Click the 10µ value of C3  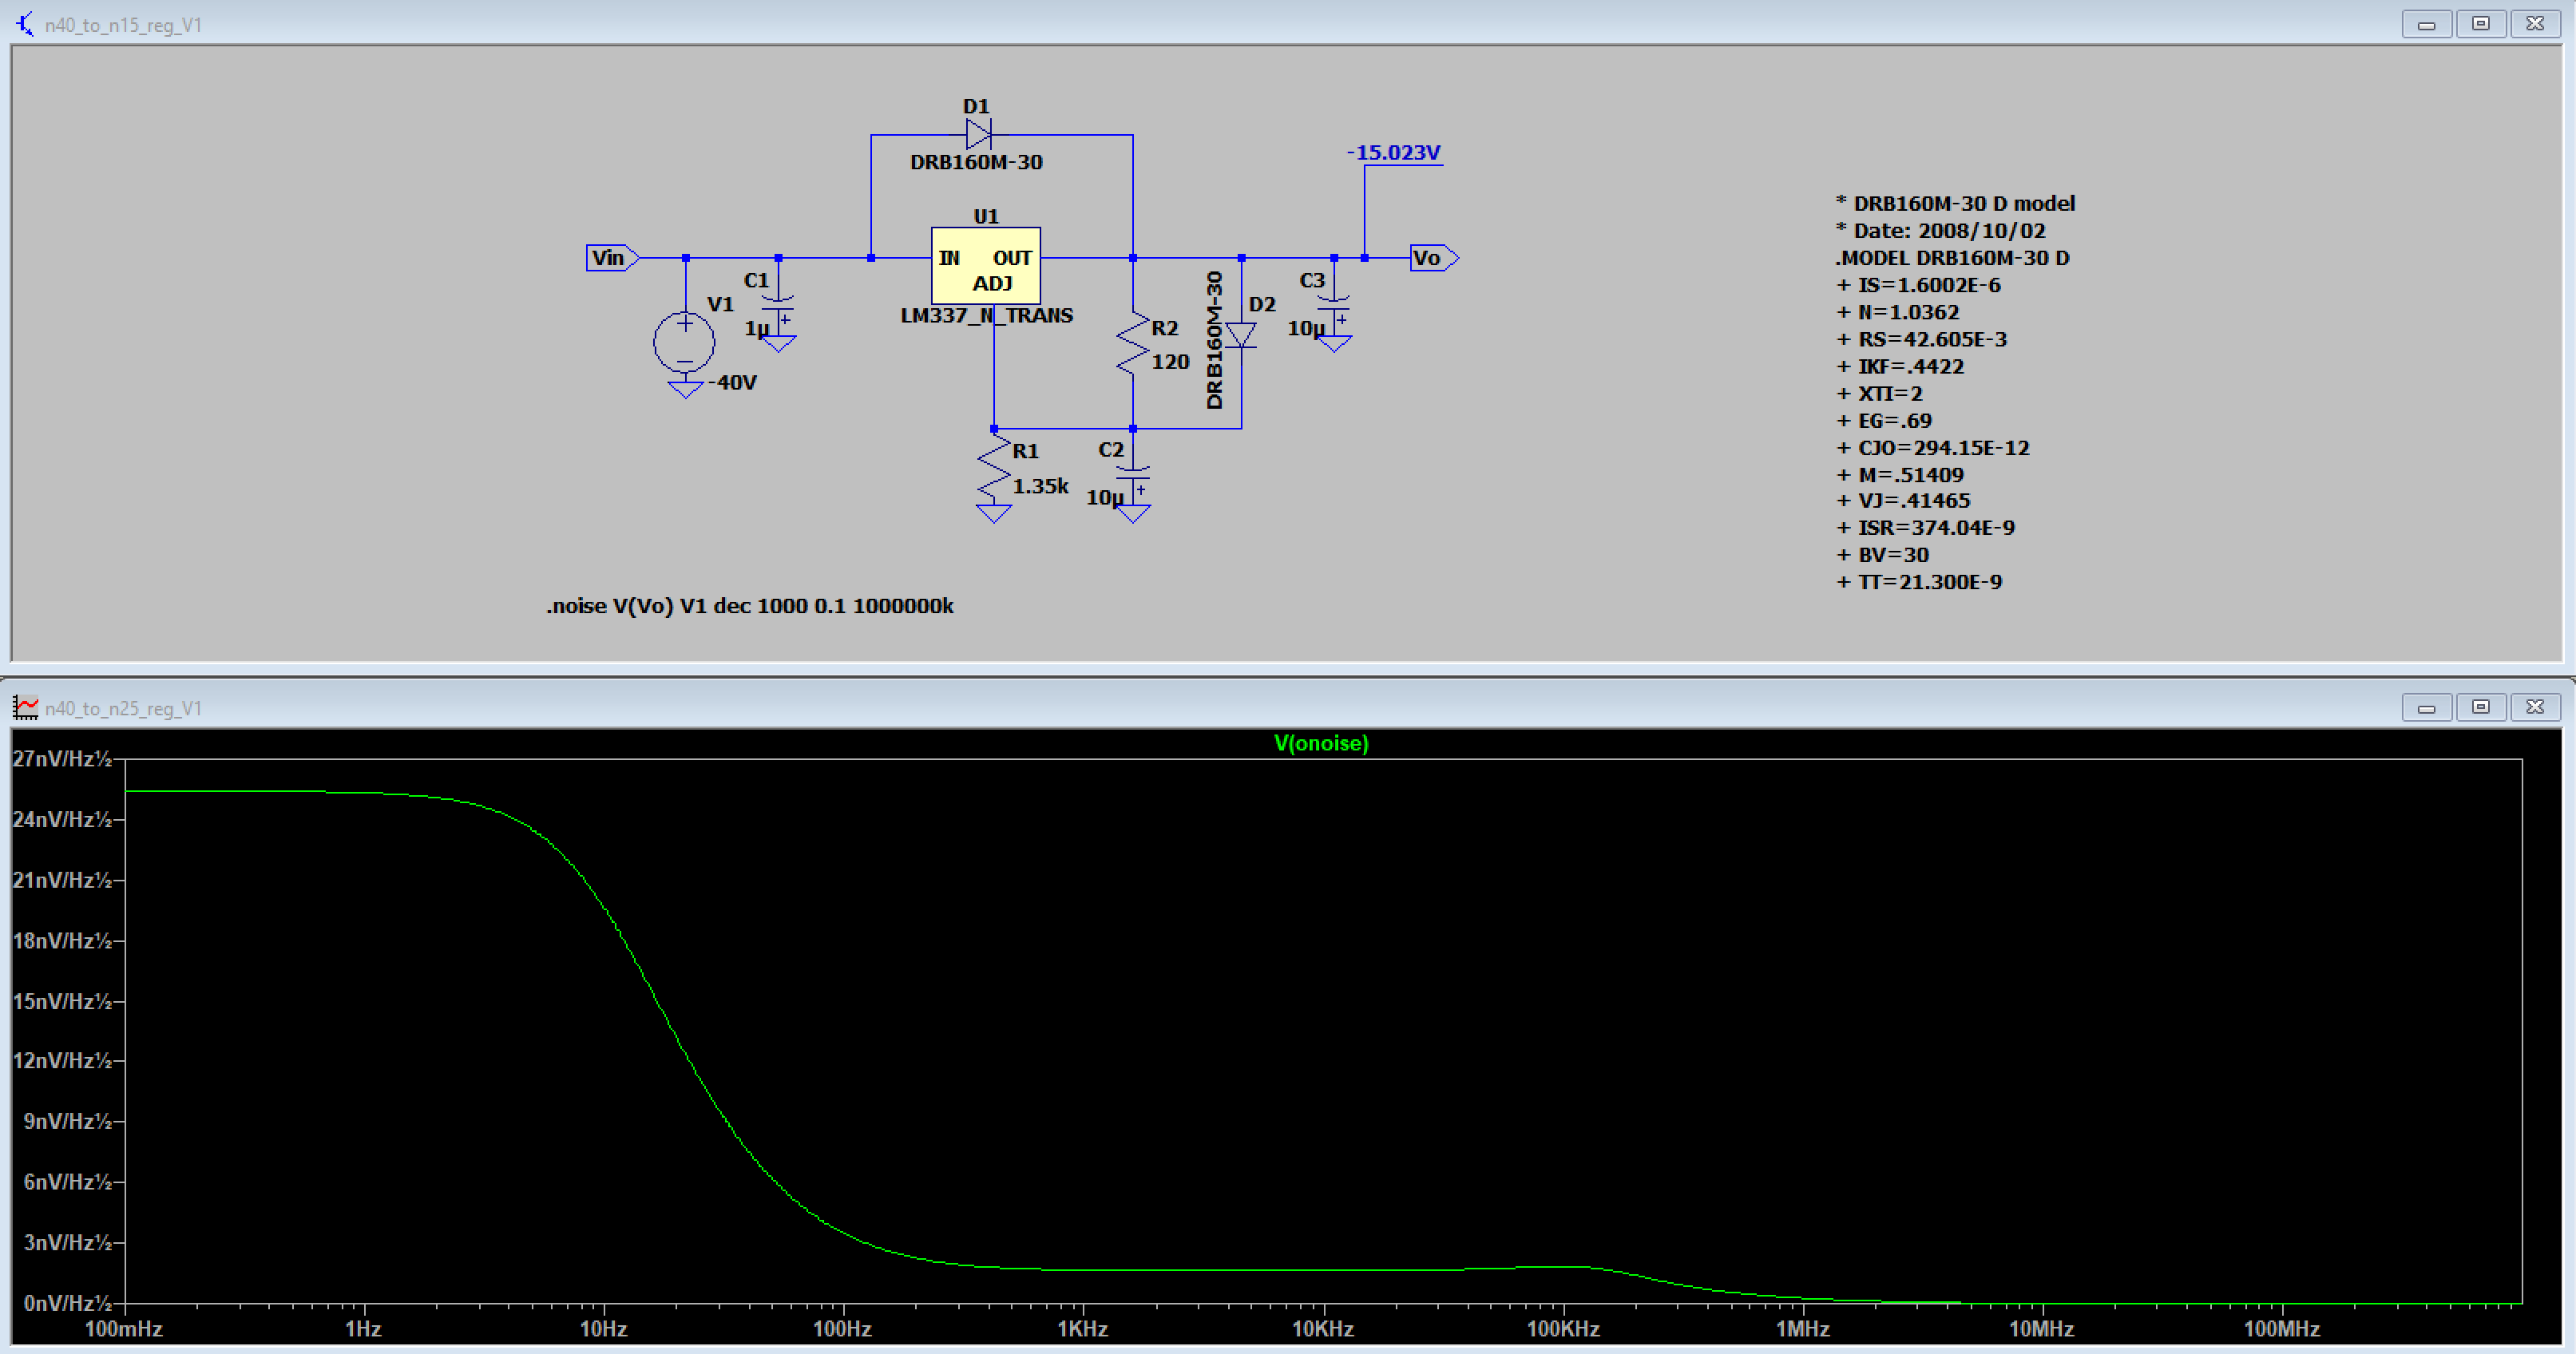(1305, 328)
